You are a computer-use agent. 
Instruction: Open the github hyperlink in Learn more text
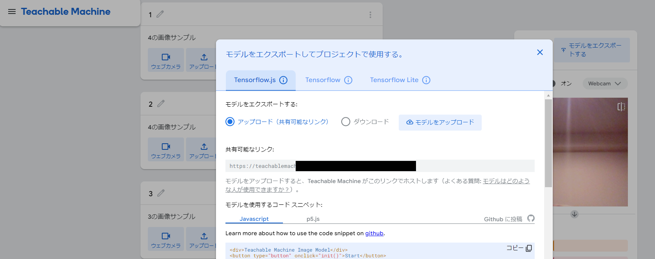pyautogui.click(x=374, y=233)
